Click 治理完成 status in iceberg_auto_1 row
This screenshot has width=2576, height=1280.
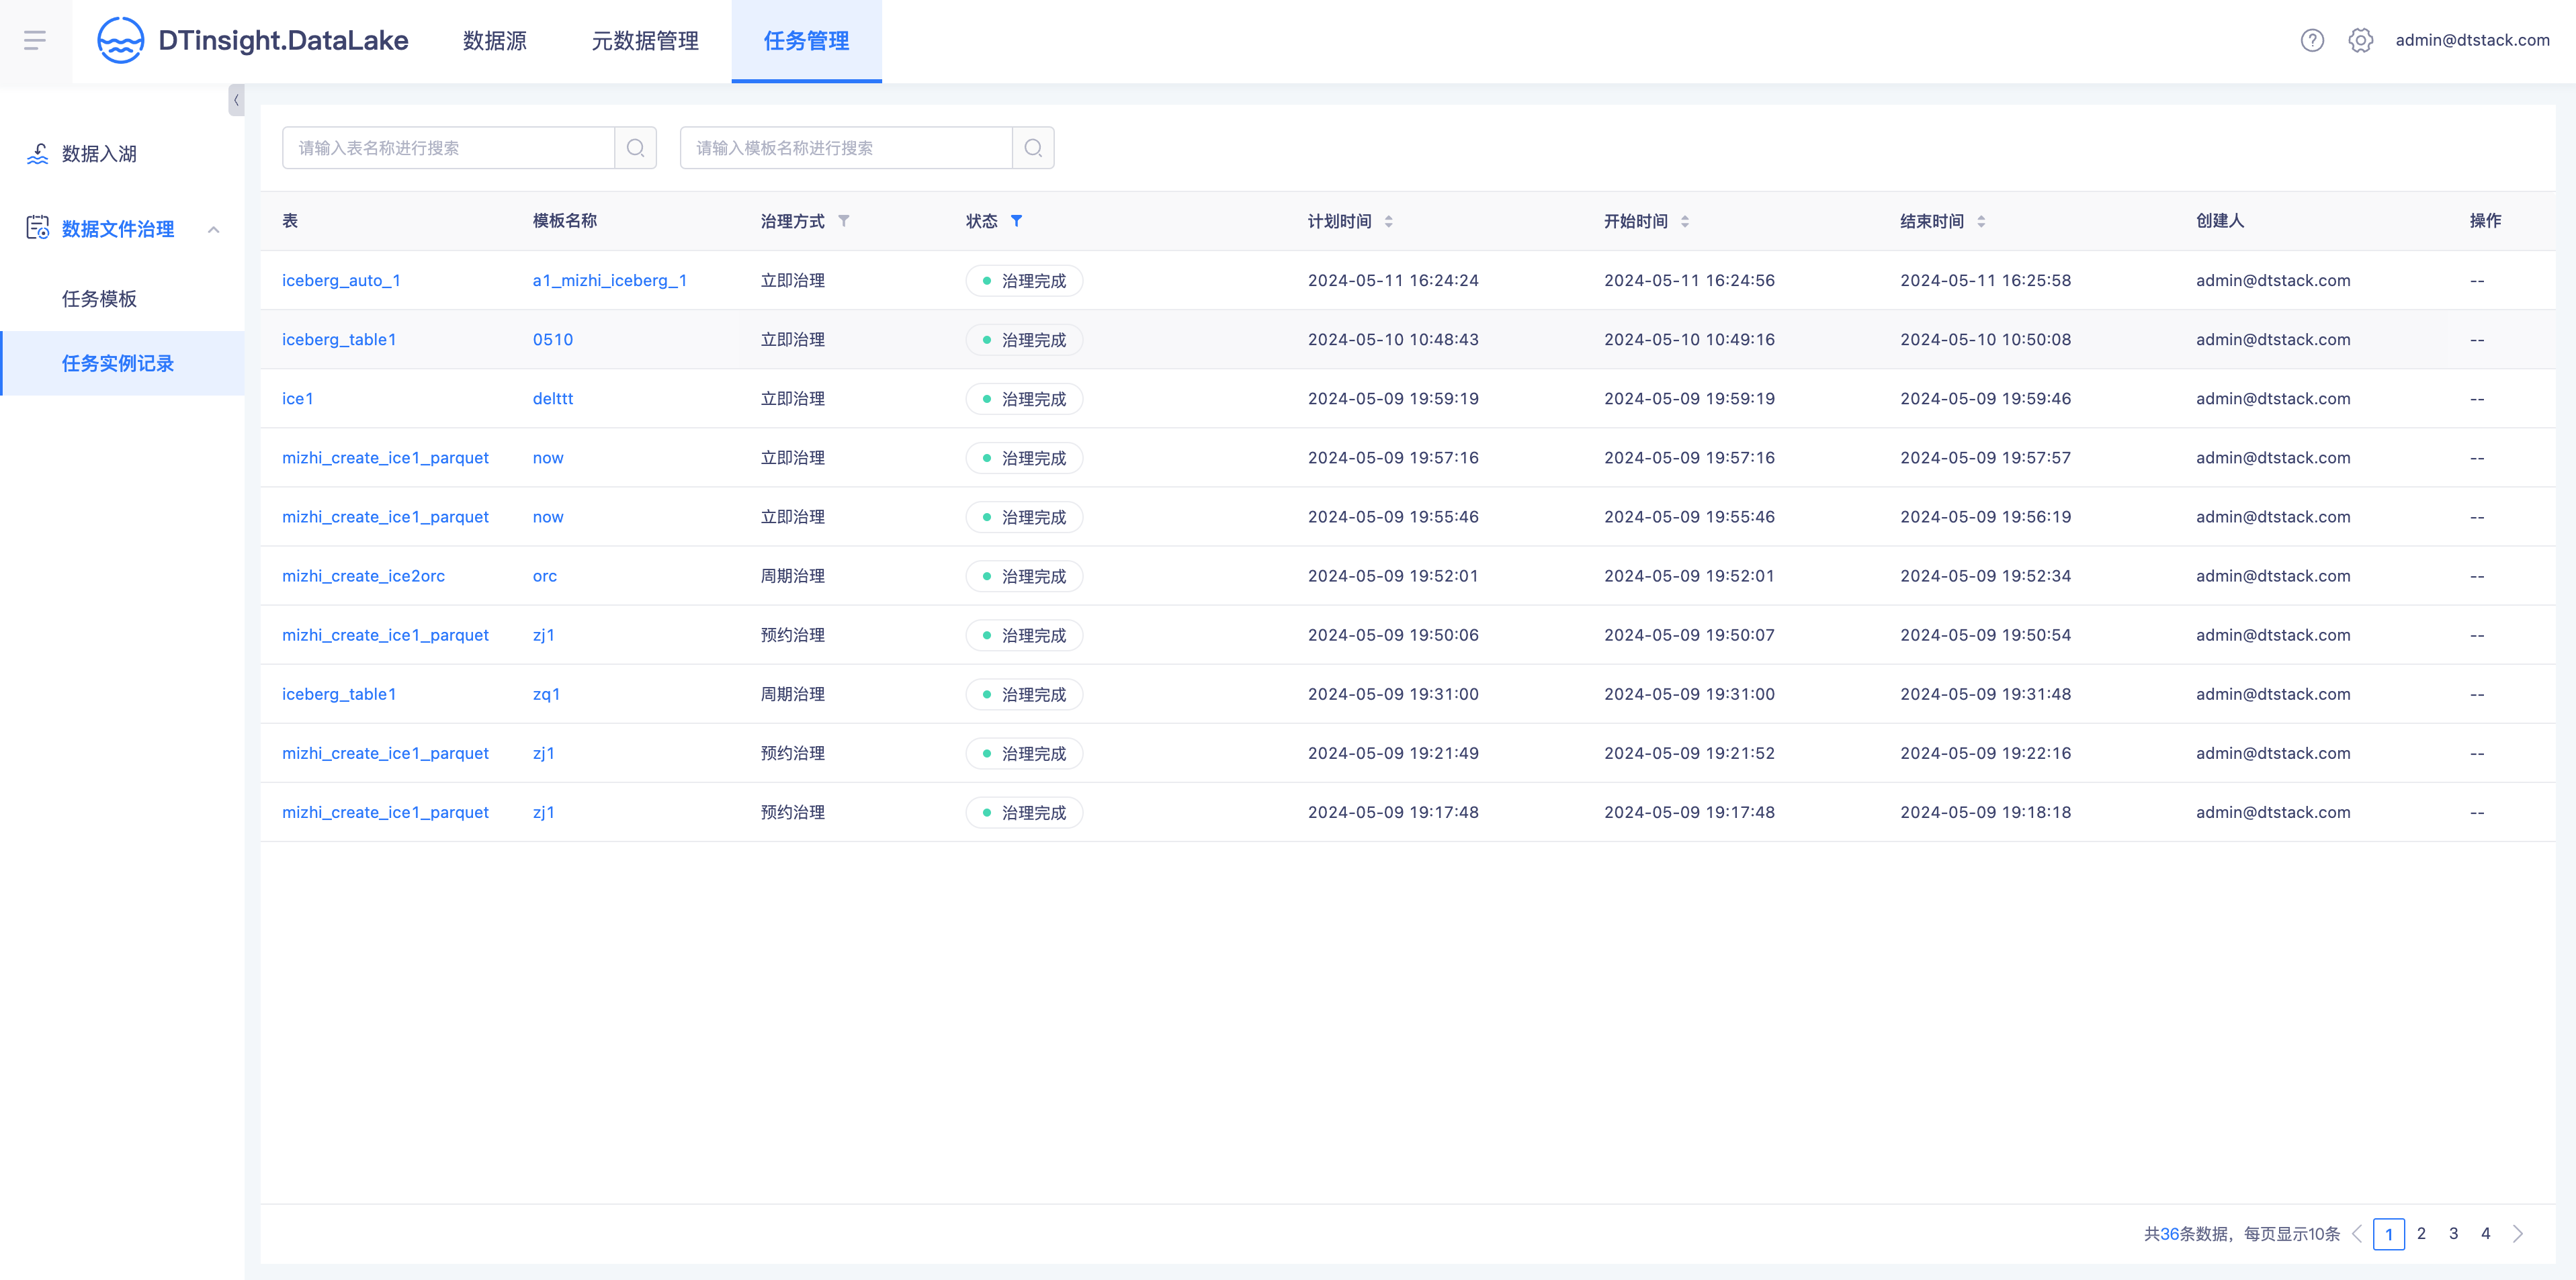click(x=1024, y=281)
